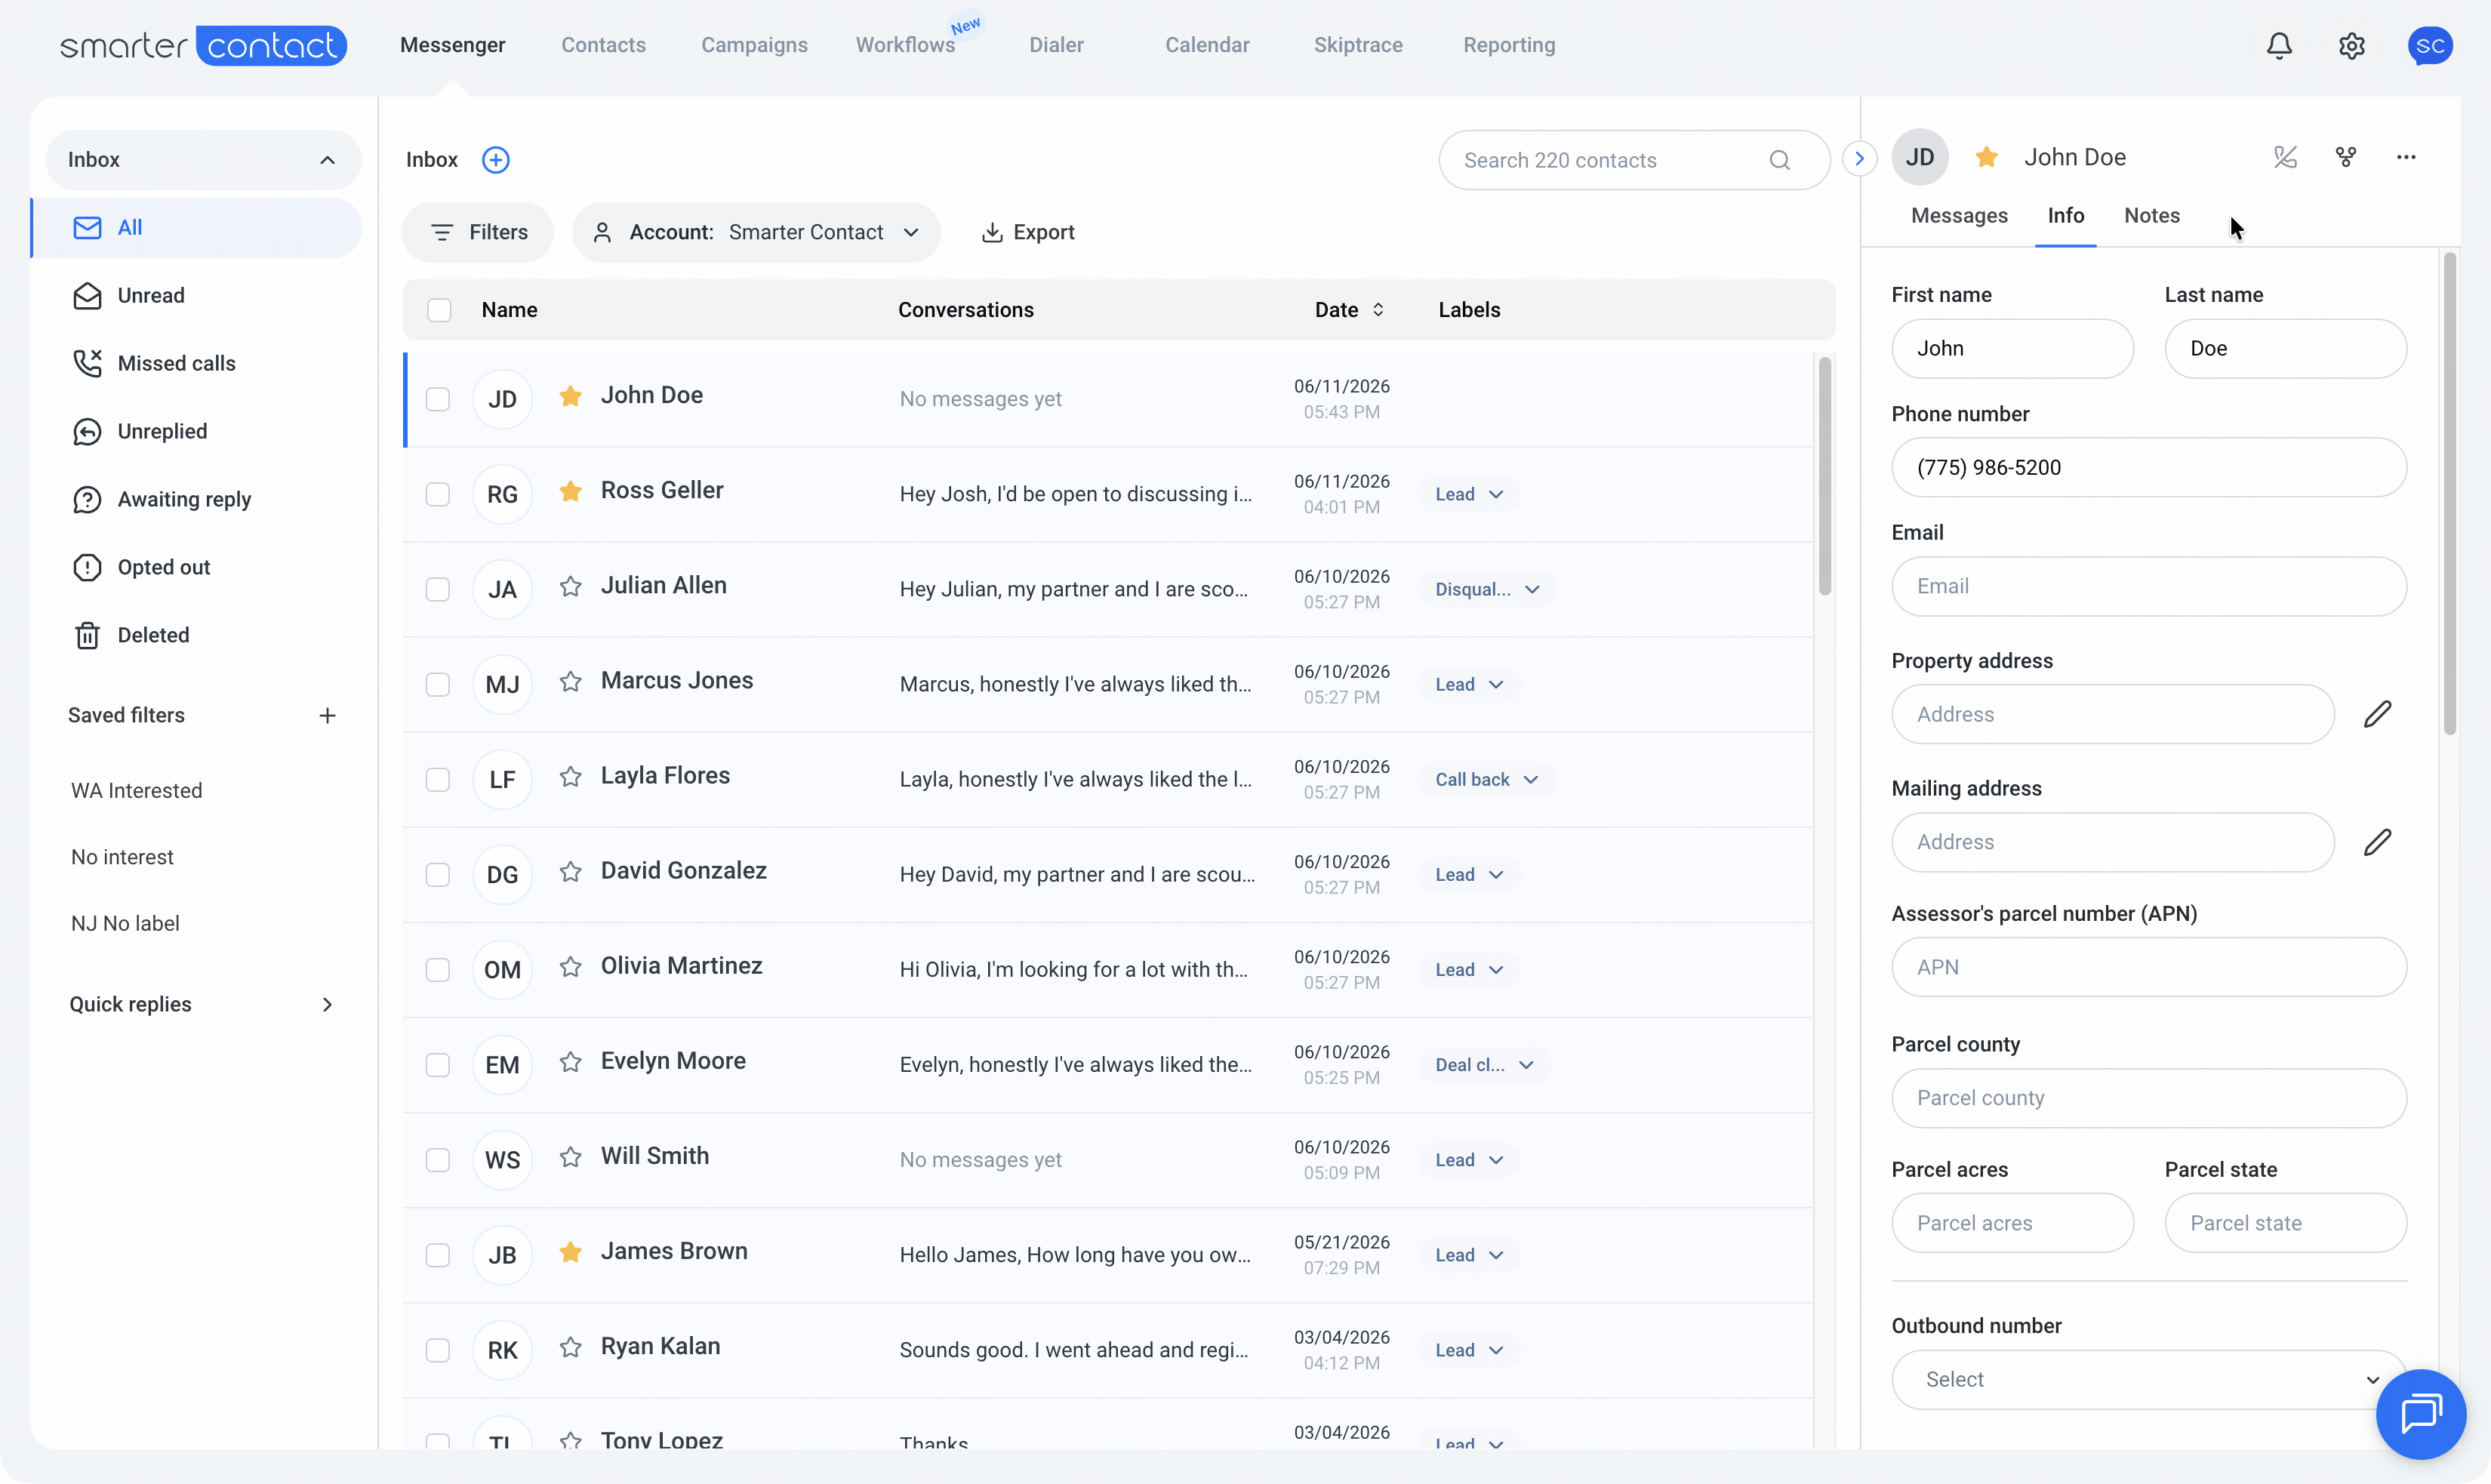Star Julian Allen
This screenshot has width=2491, height=1484.
[x=570, y=586]
